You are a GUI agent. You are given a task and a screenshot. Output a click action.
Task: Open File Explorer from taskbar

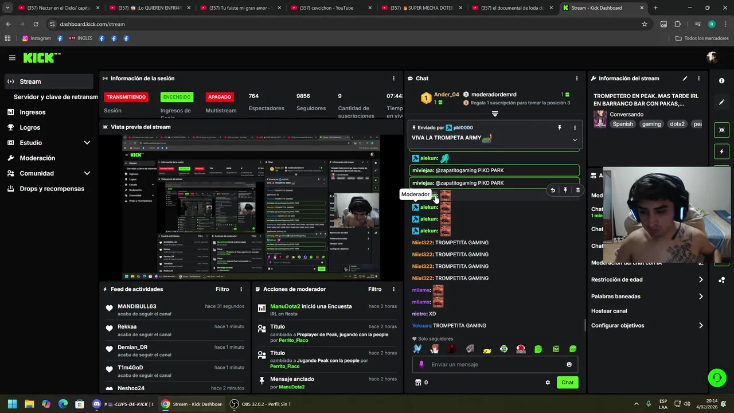[29, 404]
